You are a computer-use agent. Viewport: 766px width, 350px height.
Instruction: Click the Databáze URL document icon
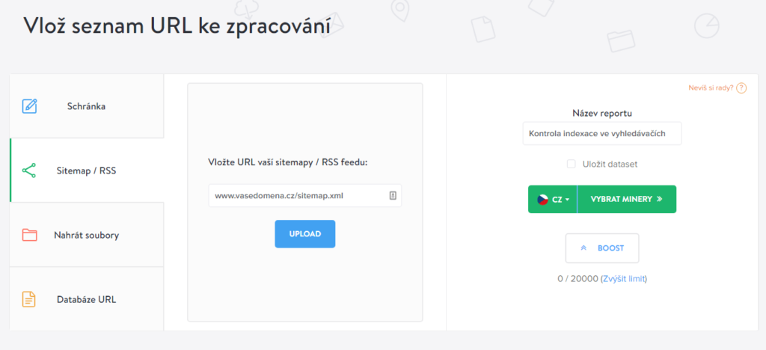pyautogui.click(x=29, y=299)
